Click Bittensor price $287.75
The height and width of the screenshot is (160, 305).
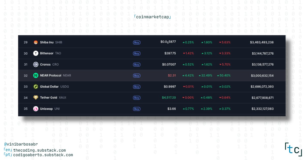click(170, 53)
